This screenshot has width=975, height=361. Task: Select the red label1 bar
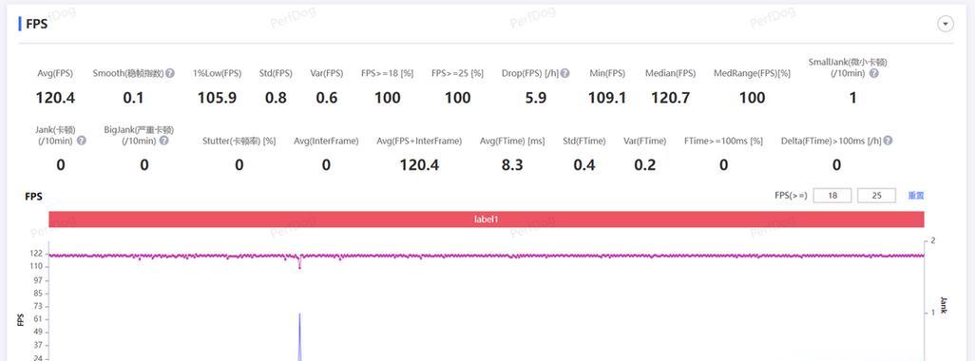[x=487, y=219]
